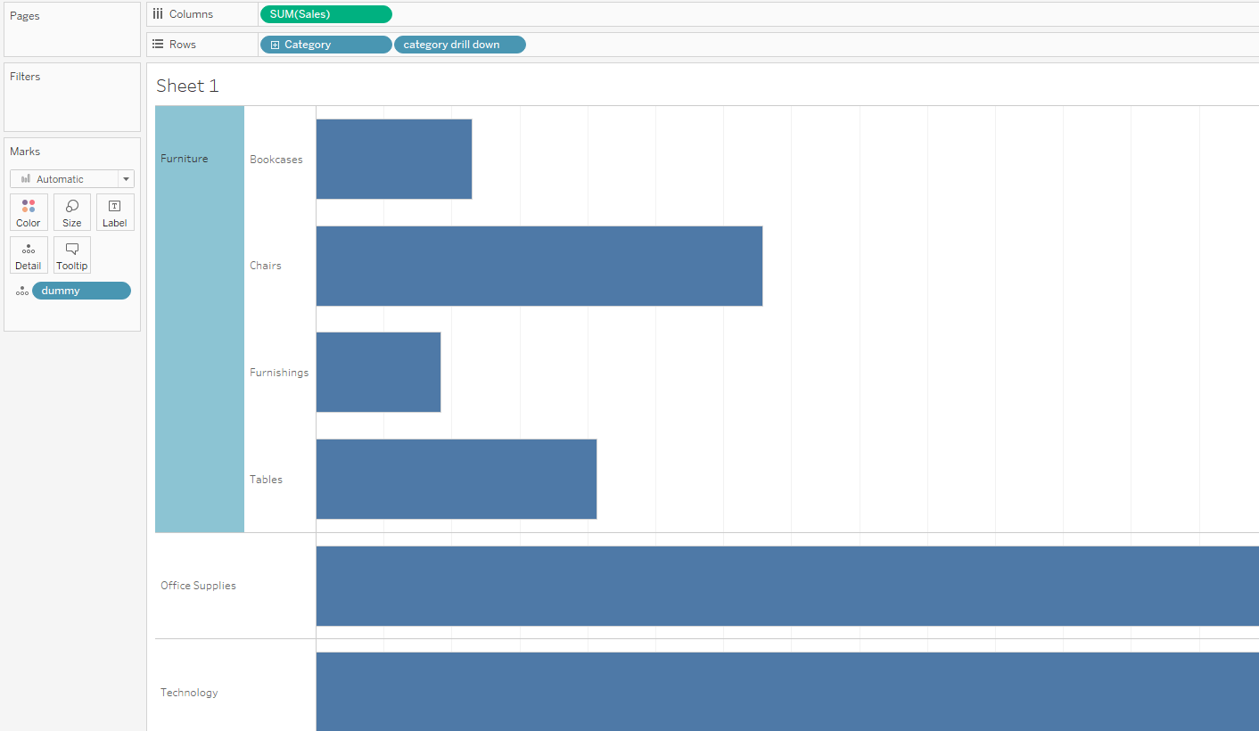The image size is (1259, 731).
Task: Select the Tables sub-category label
Action: pos(266,480)
